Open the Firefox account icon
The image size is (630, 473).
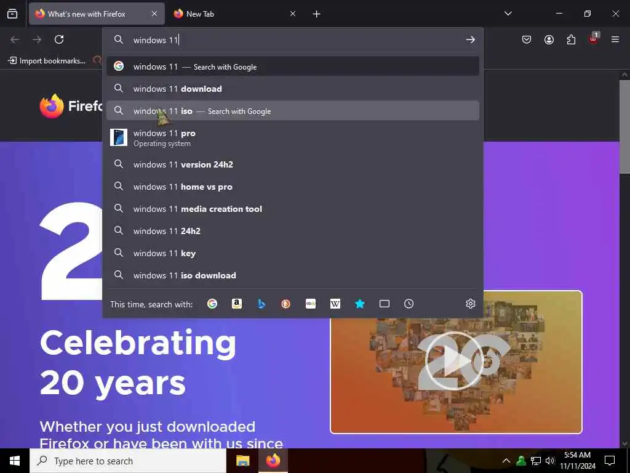click(x=549, y=39)
